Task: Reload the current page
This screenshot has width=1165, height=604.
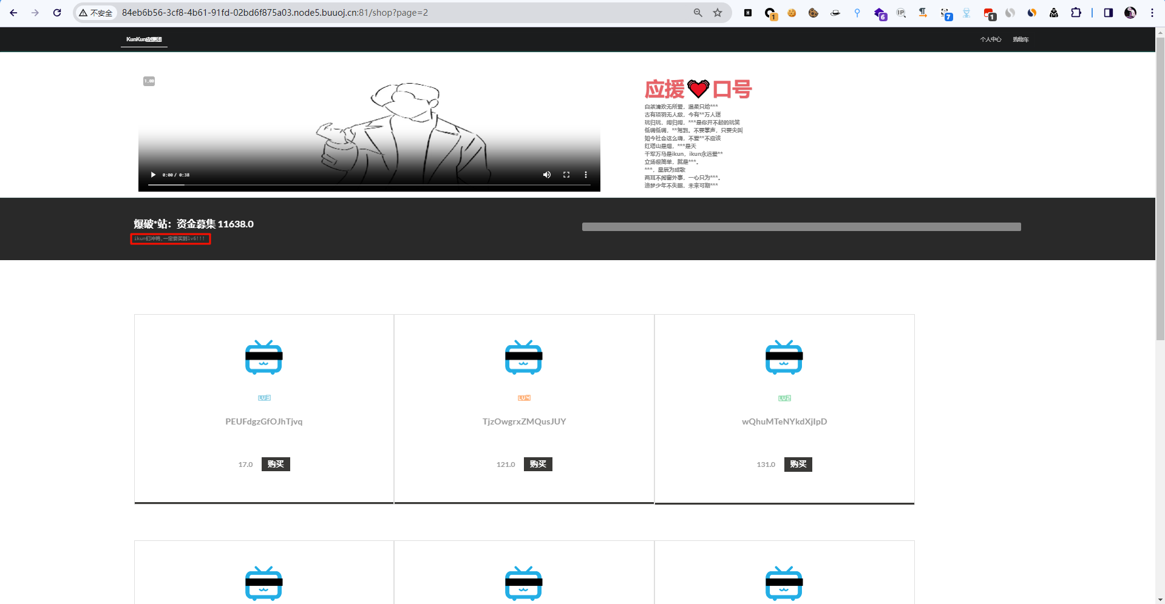Action: tap(57, 13)
